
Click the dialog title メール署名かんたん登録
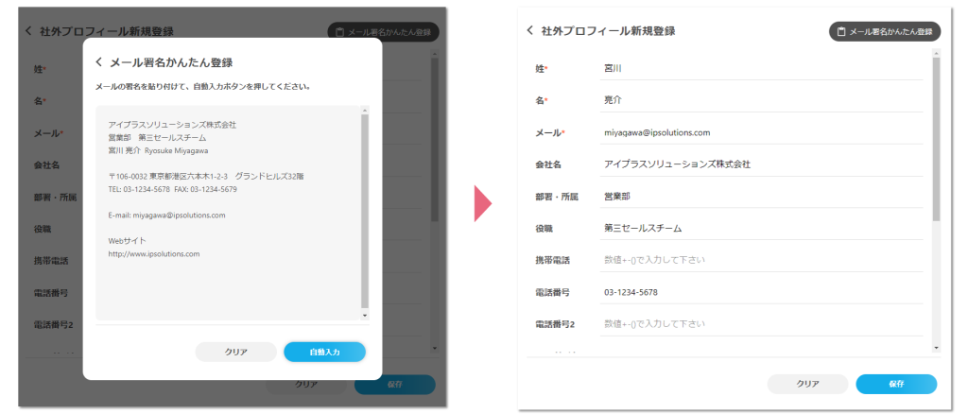click(x=171, y=62)
